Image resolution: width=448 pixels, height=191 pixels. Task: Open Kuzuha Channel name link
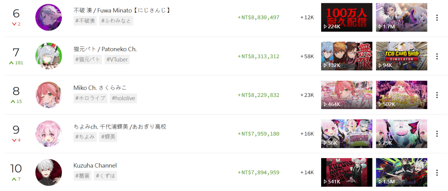coord(95,166)
